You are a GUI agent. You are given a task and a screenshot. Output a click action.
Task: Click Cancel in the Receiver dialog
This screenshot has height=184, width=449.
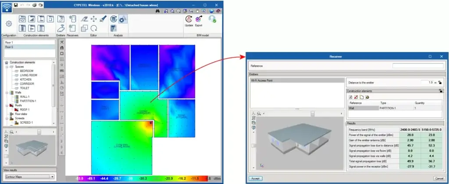pos(438,178)
